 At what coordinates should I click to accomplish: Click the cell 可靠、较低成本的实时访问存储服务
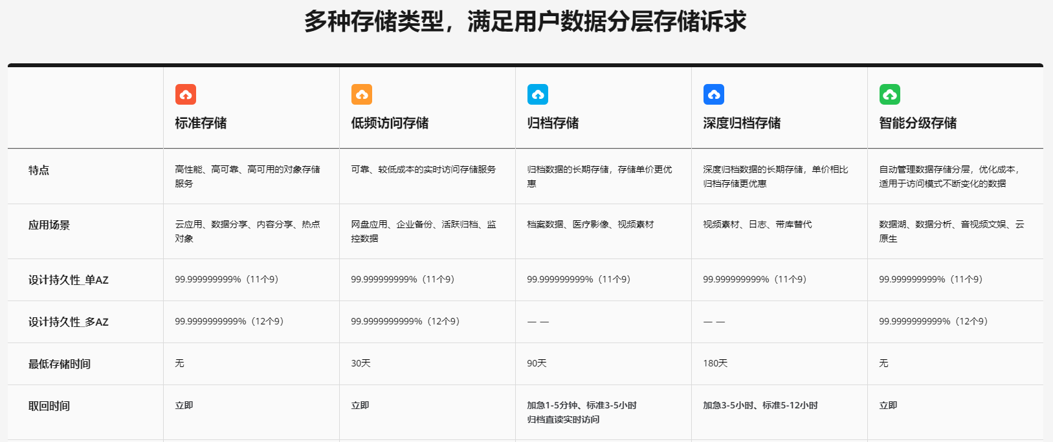tap(423, 169)
